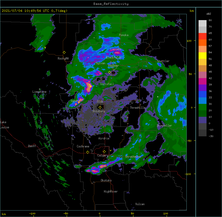
Task: Pick the light gray 70-80 dBZ legend swatch
Action: point(202,23)
